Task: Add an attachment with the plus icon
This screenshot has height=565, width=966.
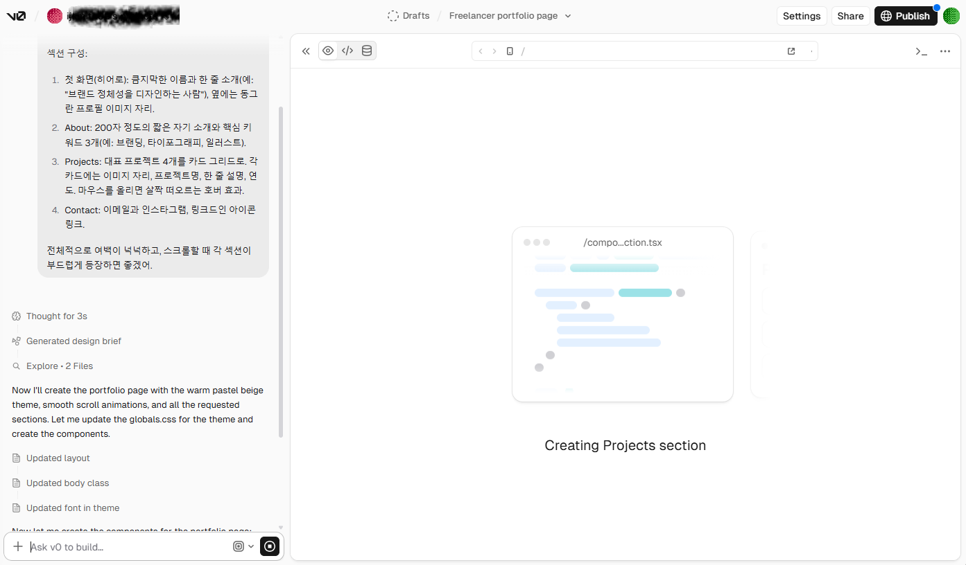Action: click(18, 546)
